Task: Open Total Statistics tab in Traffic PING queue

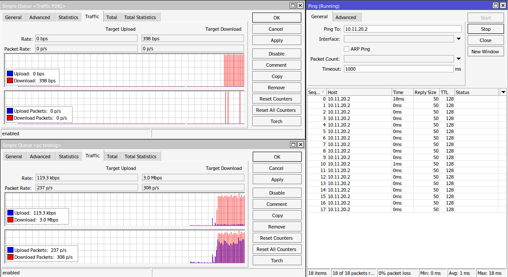Action: pyautogui.click(x=140, y=17)
